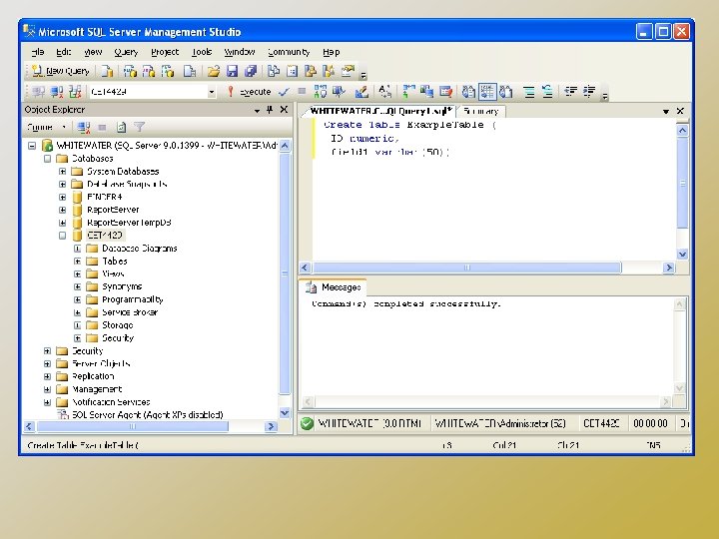Click the Object Explorer Refresh icon
The image size is (719, 539).
(x=121, y=127)
